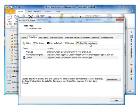
Task: Select the Home ribbon tab
Action: click(20, 11)
